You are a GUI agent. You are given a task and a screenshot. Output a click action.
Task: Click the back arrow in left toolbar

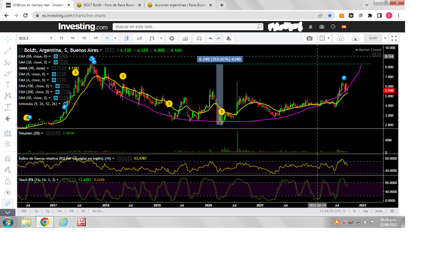[x=8, y=119]
